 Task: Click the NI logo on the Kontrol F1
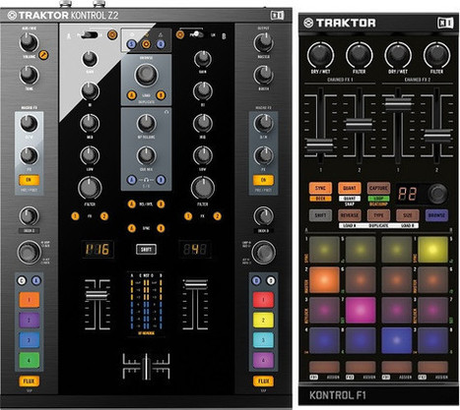tap(445, 23)
